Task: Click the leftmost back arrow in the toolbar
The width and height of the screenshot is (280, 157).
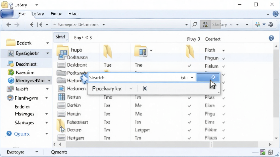Action: coord(8,25)
